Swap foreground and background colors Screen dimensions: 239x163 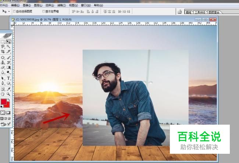pyautogui.click(x=9, y=100)
